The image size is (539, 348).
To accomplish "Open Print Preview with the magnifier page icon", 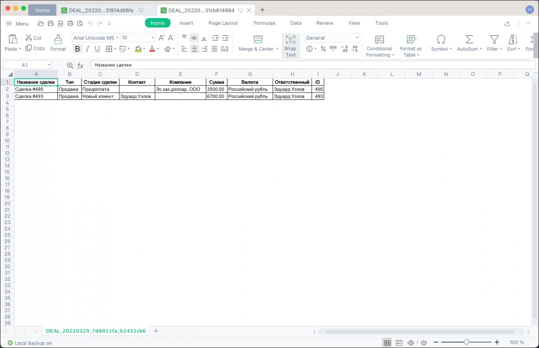I will (x=80, y=24).
